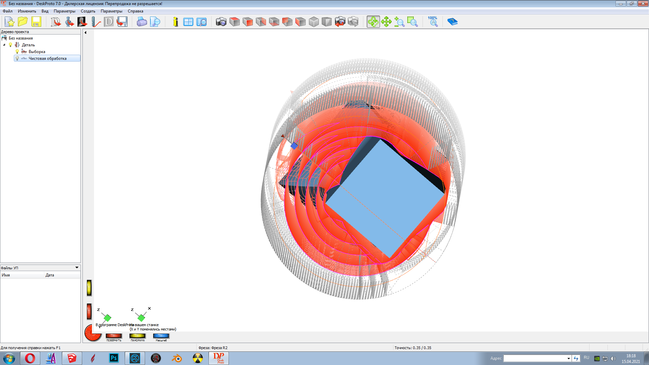Screen dimensions: 649x365
Task: Click the print preview magnifier icon
Action: tap(155, 22)
